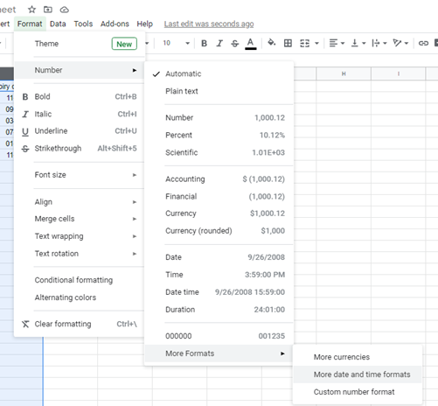Toggle strikethrough in the toolbar
Screen dimensions: 438x406
pos(234,44)
